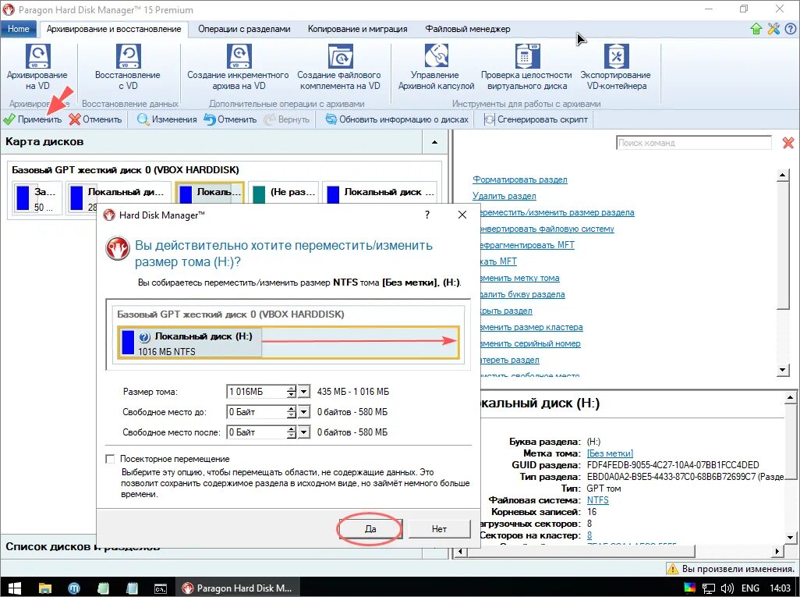This screenshot has width=800, height=597.
Task: Click Paragon Hard Disk Manager taskbar button
Action: 238,588
